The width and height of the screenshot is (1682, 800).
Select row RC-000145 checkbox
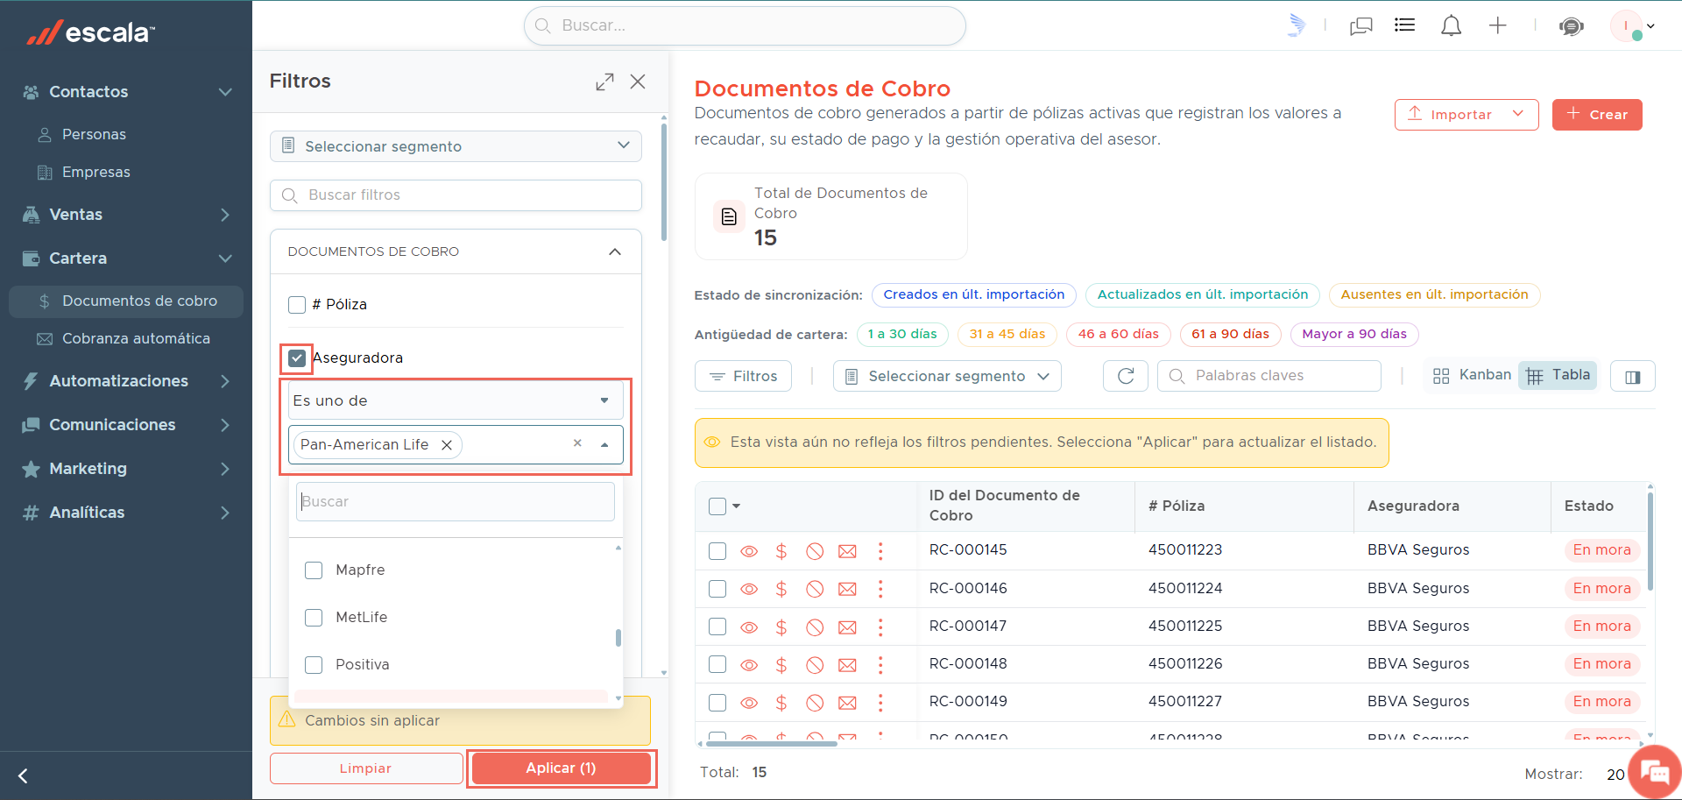point(717,551)
